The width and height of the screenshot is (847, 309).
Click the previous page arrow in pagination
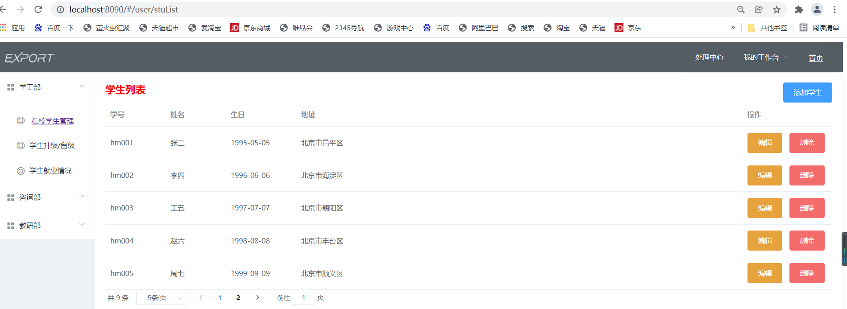coord(201,297)
